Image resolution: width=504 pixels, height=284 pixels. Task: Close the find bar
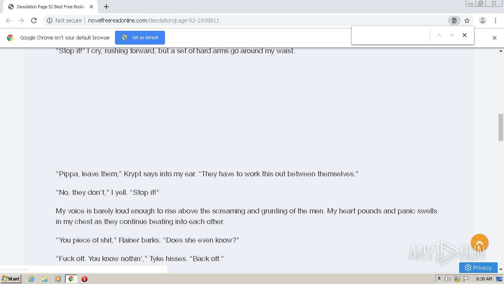pos(465,35)
